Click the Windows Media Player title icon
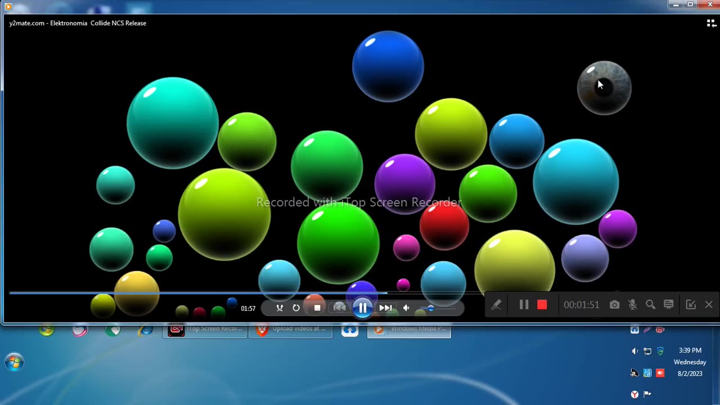This screenshot has width=720, height=405. click(8, 6)
